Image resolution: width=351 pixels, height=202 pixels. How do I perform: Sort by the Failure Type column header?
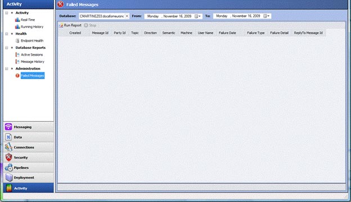coord(256,33)
